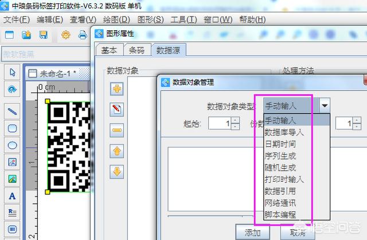Switch to the 基本 tab

(110, 50)
